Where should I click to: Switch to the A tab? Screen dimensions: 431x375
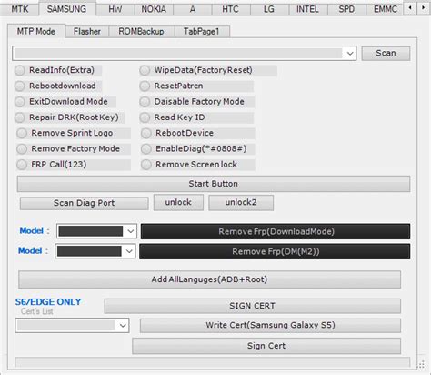coord(193,9)
